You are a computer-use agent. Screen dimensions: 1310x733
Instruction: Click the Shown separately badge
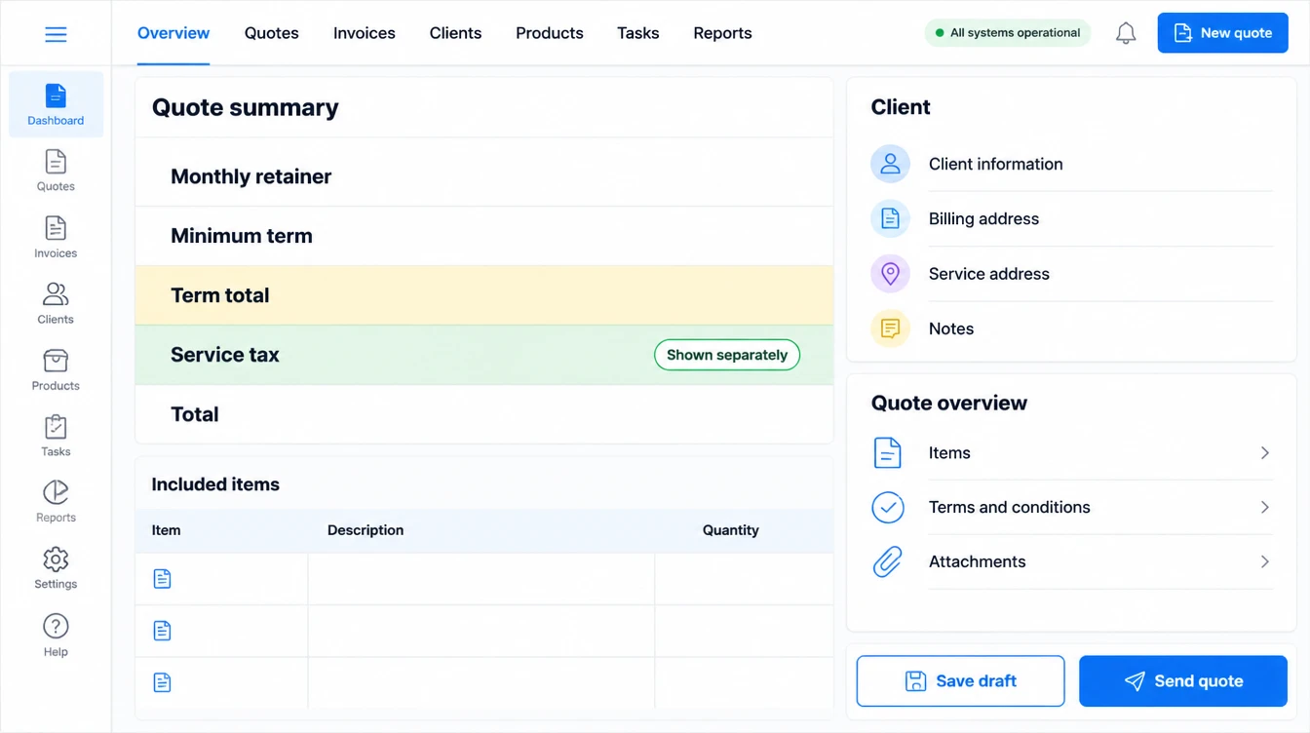point(727,355)
